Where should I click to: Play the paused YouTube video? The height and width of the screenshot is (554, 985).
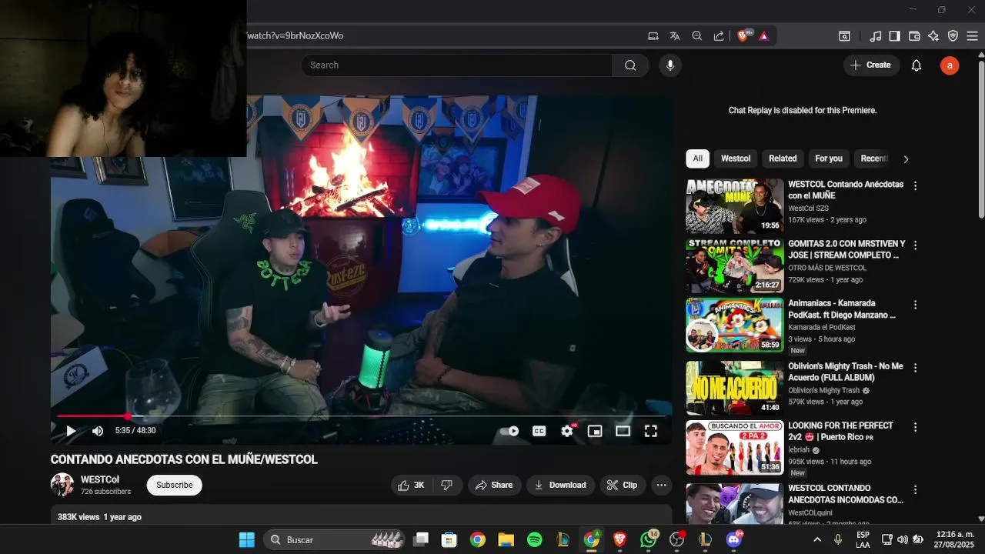[71, 431]
